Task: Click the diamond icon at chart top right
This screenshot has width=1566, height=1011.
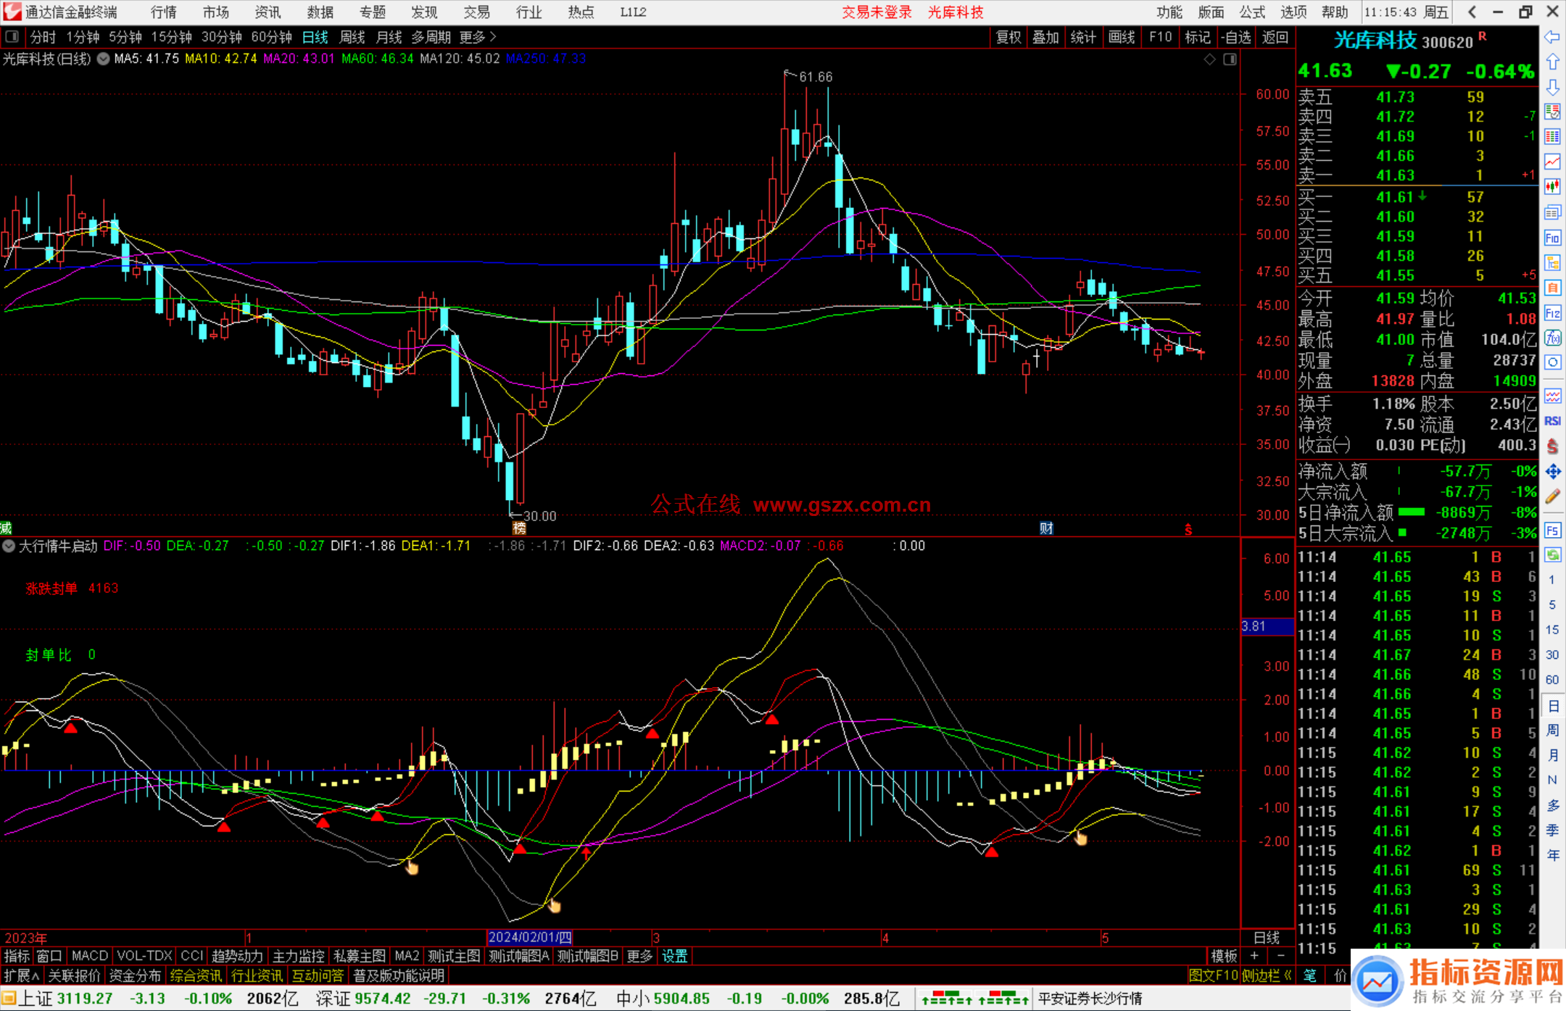Action: (x=1209, y=59)
